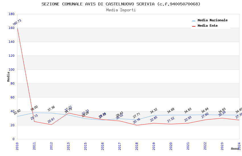Click the 27.60 data label
The width and height of the screenshot is (242, 156).
click(x=205, y=115)
